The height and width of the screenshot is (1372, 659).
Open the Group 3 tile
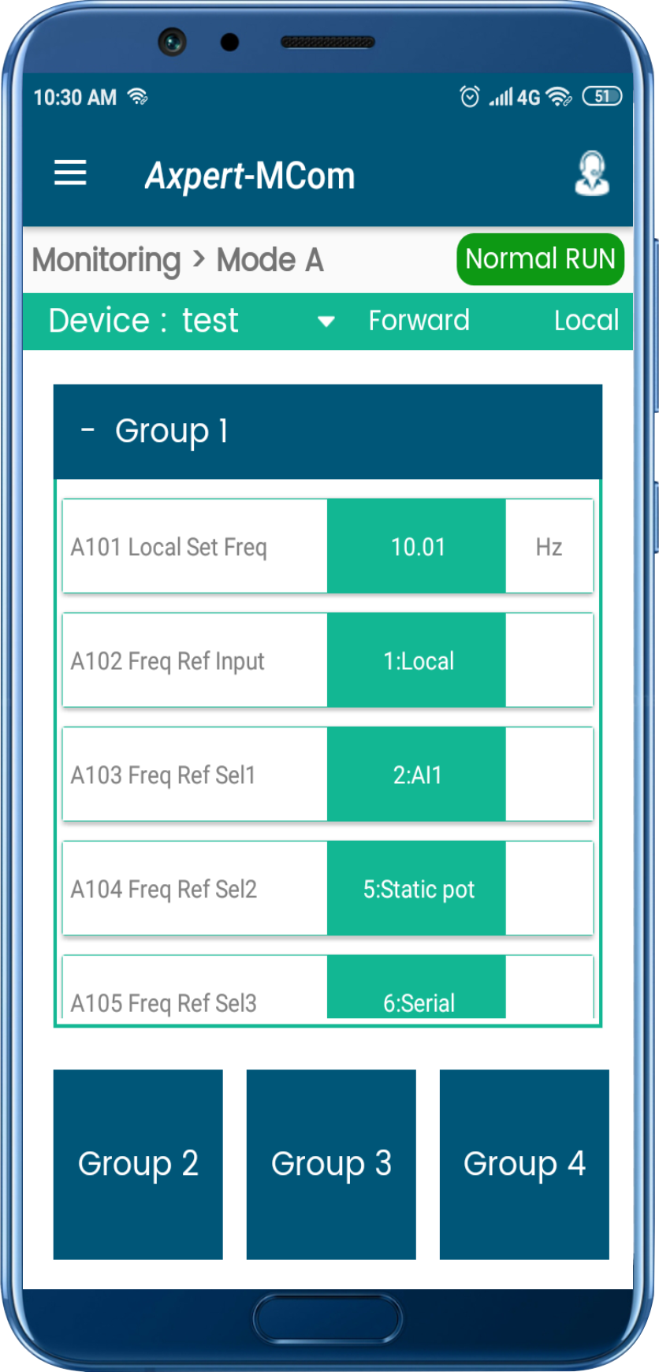331,1164
